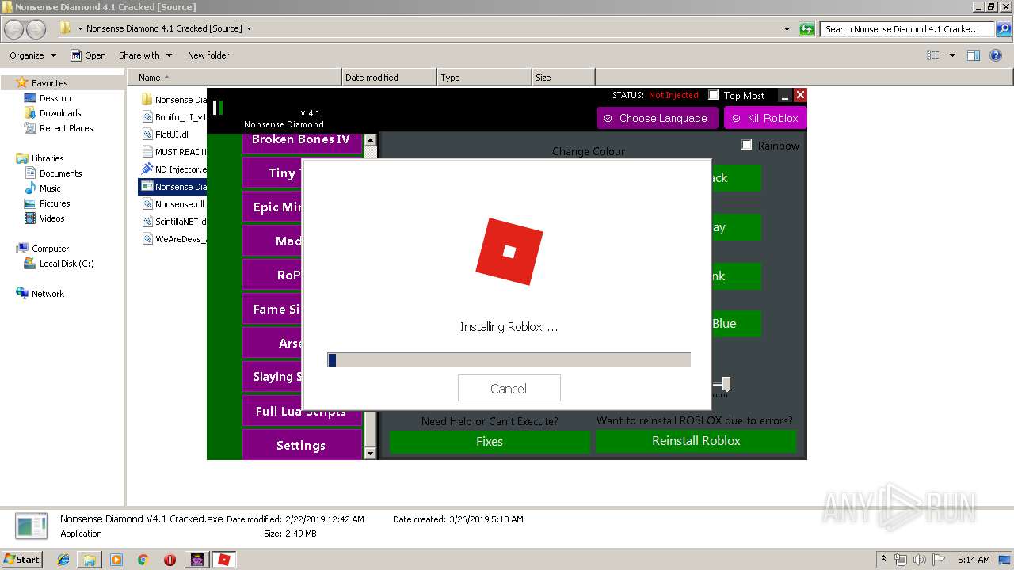Open Desktop in navigation pane
Image resolution: width=1014 pixels, height=570 pixels.
pyautogui.click(x=55, y=98)
